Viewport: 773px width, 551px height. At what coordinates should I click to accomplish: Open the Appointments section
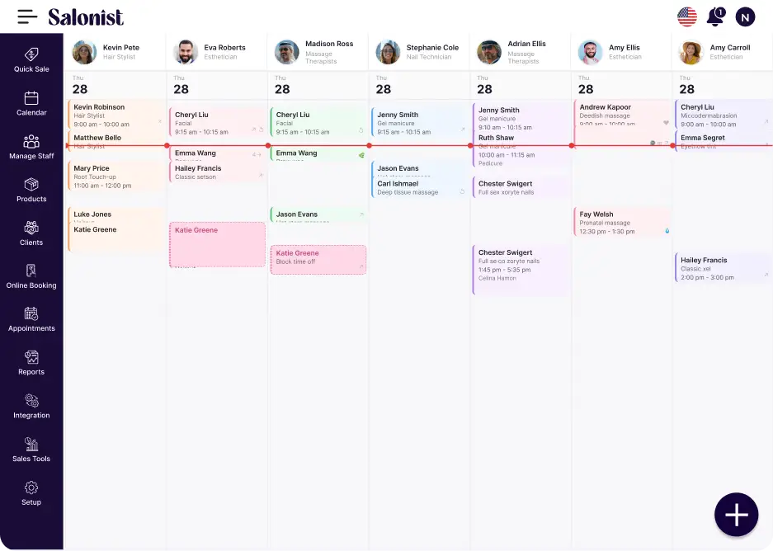pos(31,319)
